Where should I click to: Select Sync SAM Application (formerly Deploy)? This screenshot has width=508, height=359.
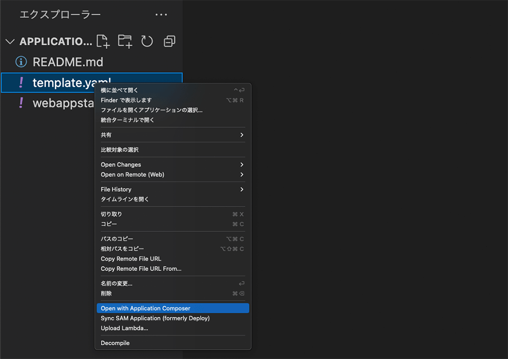173,318
